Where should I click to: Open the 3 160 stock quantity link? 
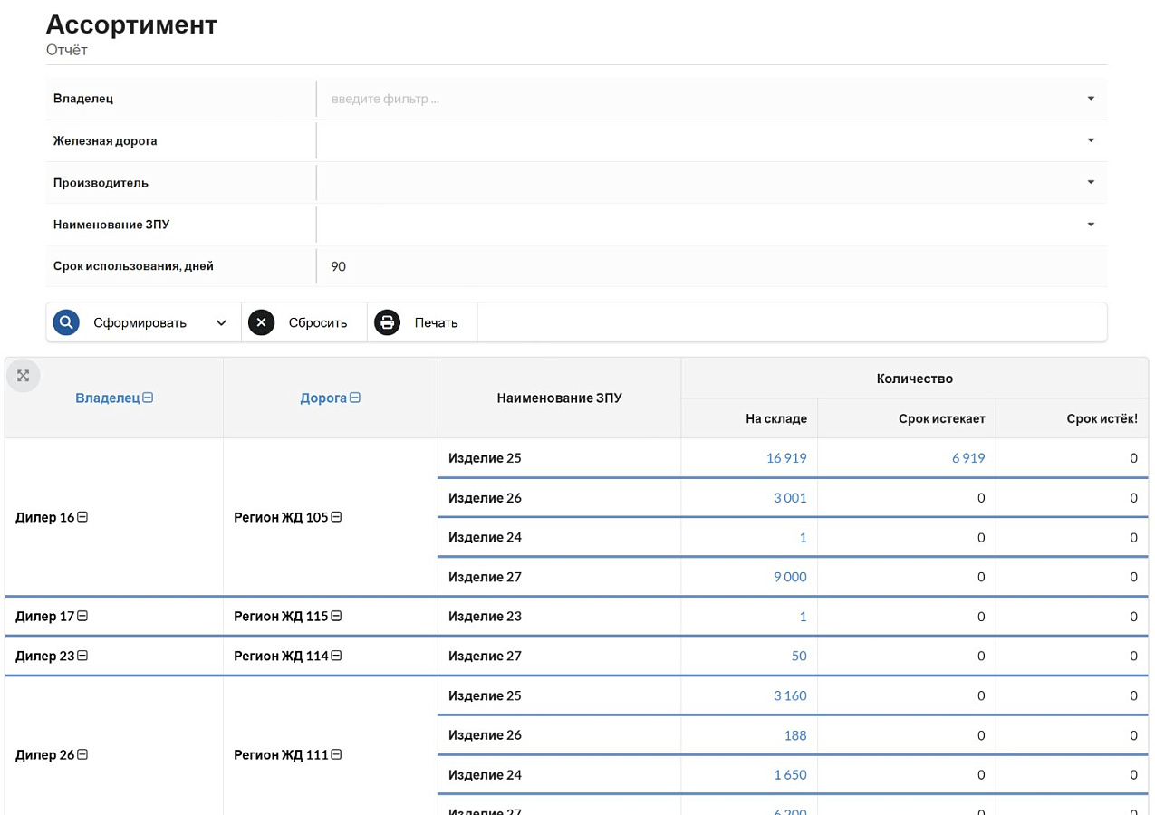coord(790,696)
